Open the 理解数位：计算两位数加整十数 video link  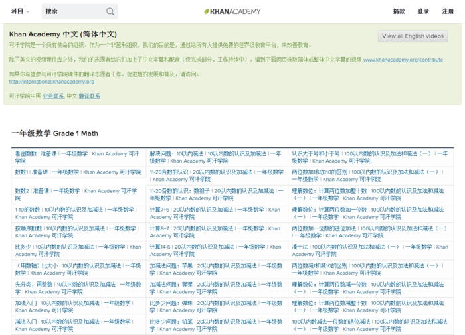tap(368, 194)
